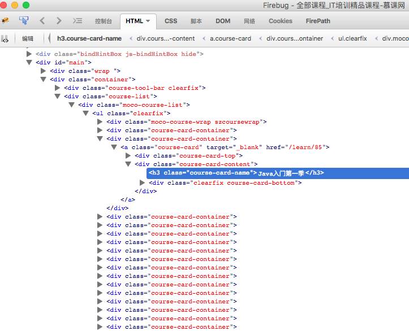Collapse the course-card-content div node
Image resolution: width=409 pixels, height=331 pixels.
point(128,164)
